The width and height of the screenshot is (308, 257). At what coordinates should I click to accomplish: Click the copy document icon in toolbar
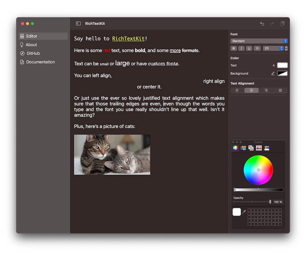(282, 24)
